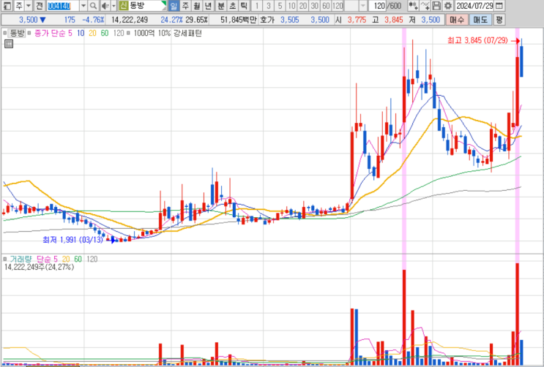The width and height of the screenshot is (544, 367).
Task: Click the 120 bar count input field
Action: (377, 6)
